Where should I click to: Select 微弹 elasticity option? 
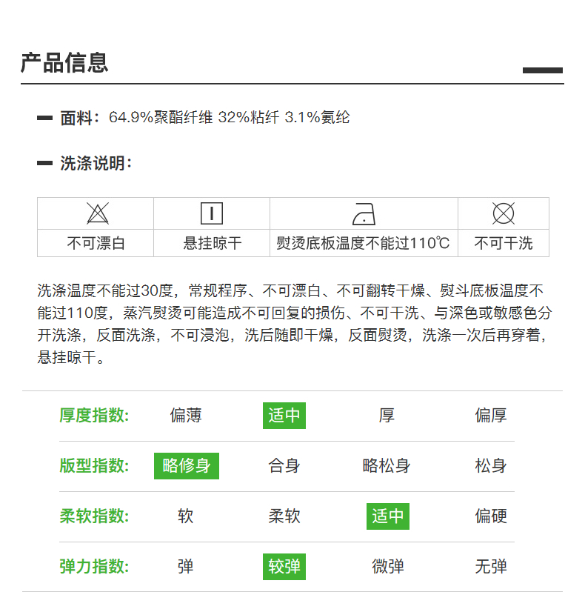[x=388, y=567]
